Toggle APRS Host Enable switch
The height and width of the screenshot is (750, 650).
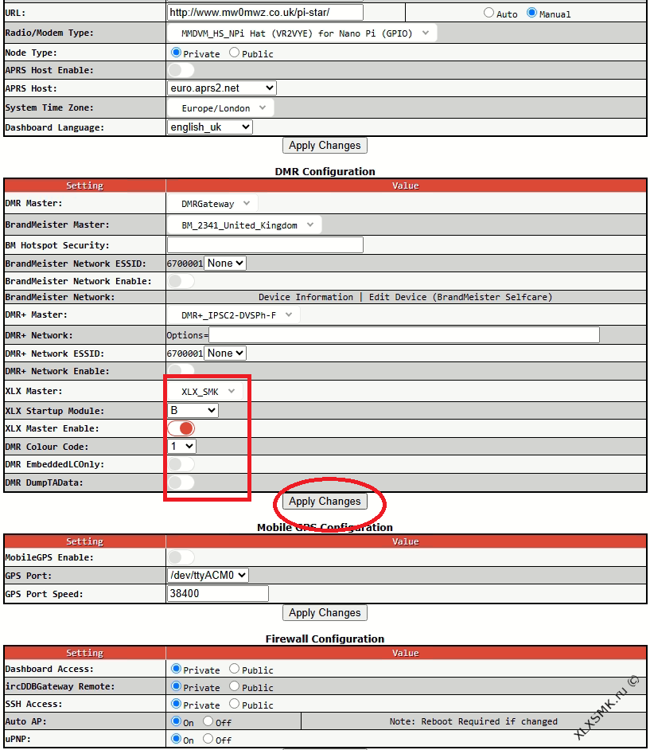click(181, 70)
